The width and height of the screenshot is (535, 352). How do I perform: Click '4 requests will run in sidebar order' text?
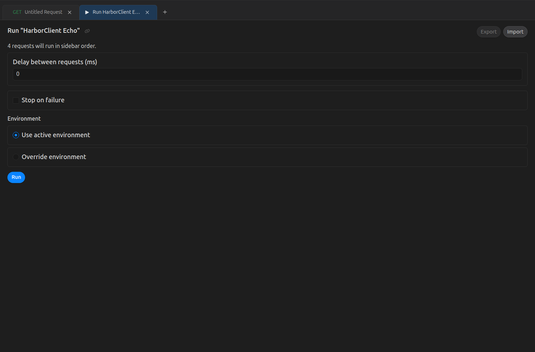click(52, 46)
